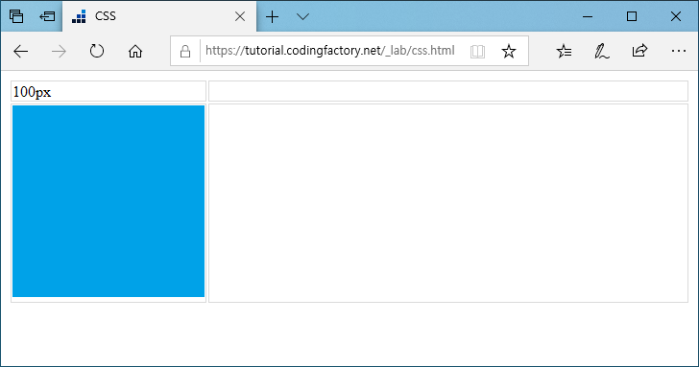Open the Home page
699x367 pixels.
(x=135, y=52)
